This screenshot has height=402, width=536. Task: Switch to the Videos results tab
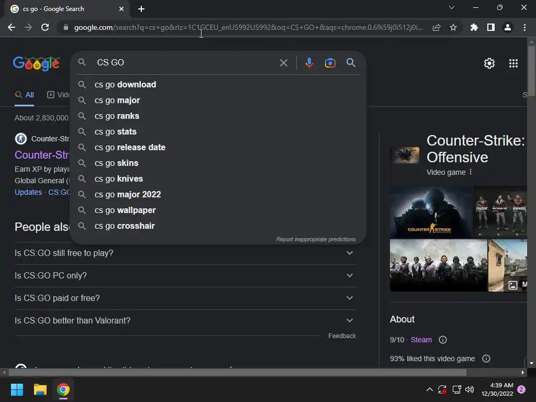pos(59,95)
